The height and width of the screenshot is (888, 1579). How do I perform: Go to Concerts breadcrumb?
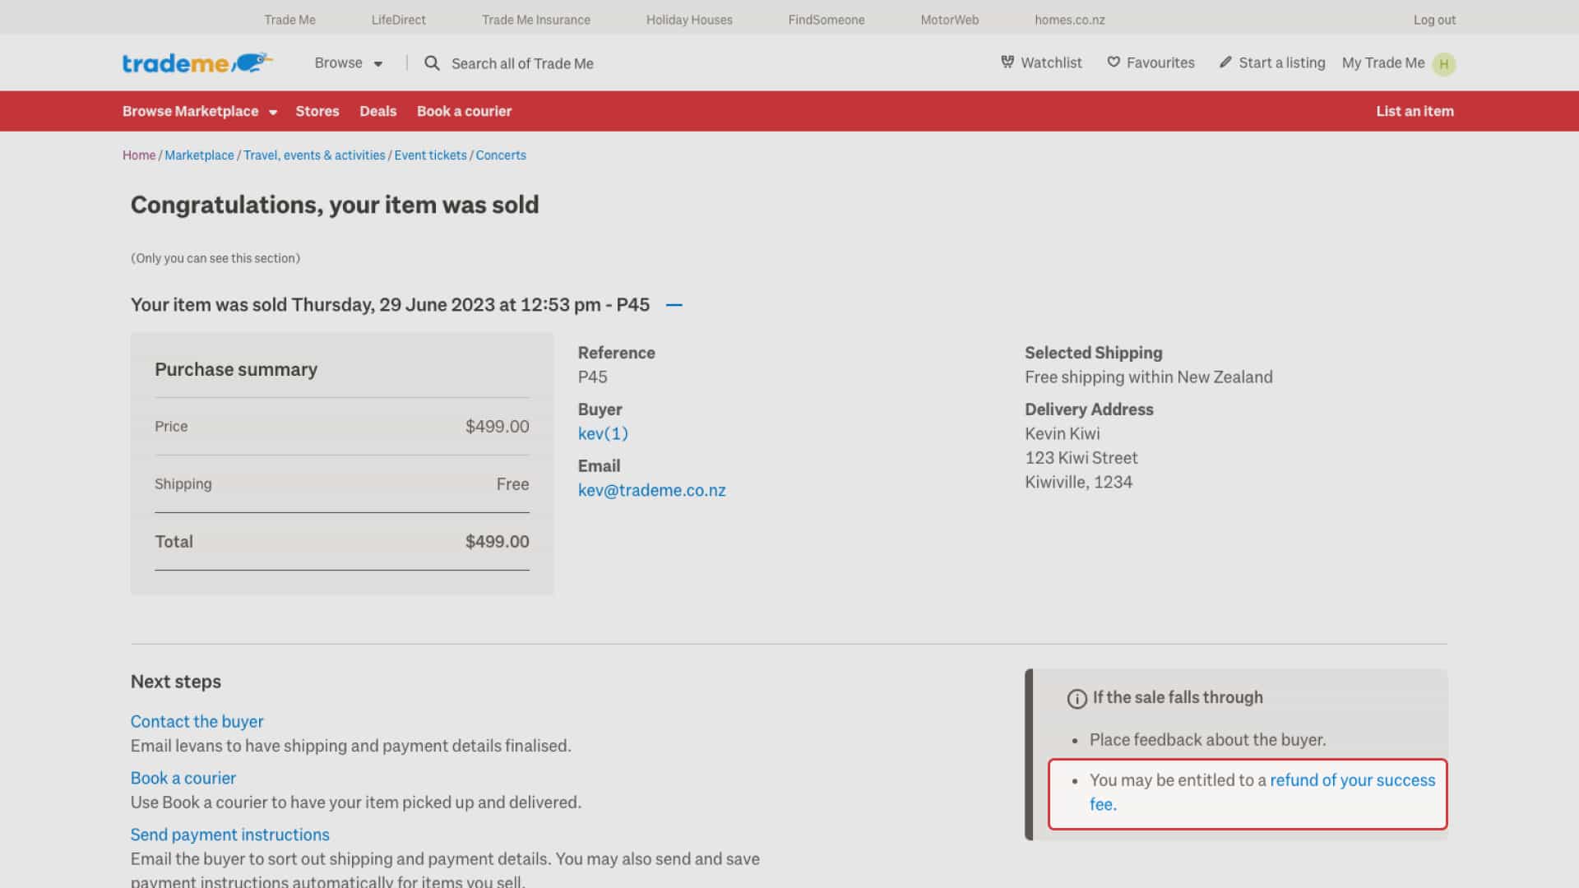pos(501,155)
